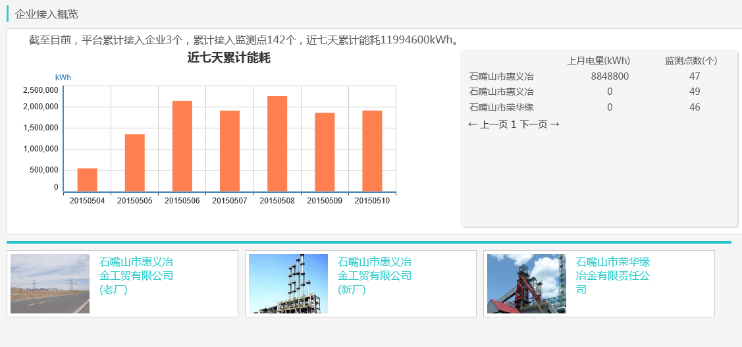The image size is (742, 347).
Task: Click the 上月电量(kWh) column header
Action: [598, 61]
